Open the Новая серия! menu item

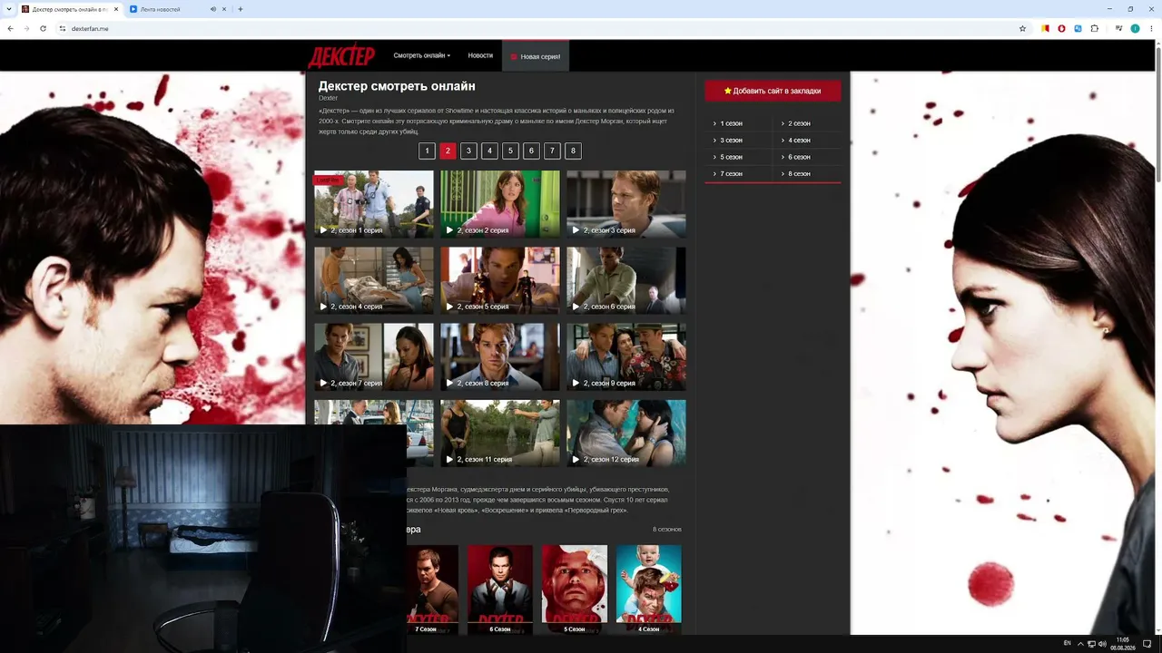(536, 56)
